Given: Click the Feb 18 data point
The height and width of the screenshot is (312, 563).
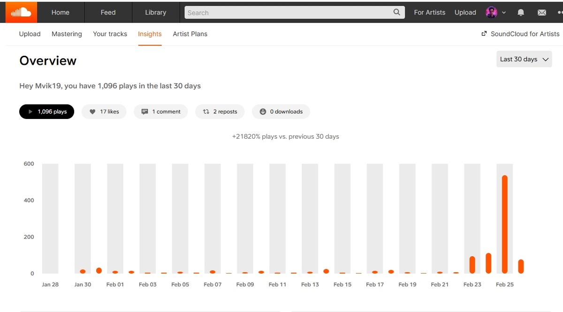Looking at the screenshot, I should pyautogui.click(x=391, y=272).
